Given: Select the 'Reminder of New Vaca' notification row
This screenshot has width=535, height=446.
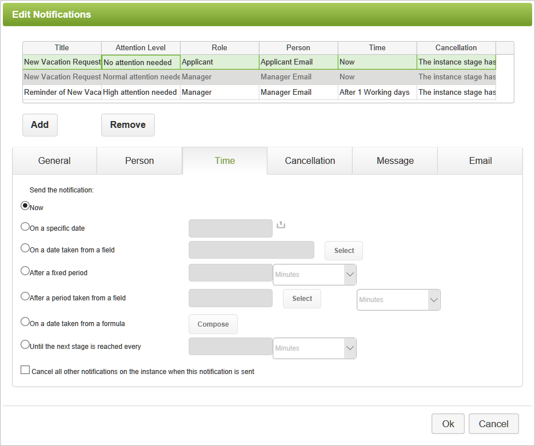Looking at the screenshot, I should pos(62,93).
